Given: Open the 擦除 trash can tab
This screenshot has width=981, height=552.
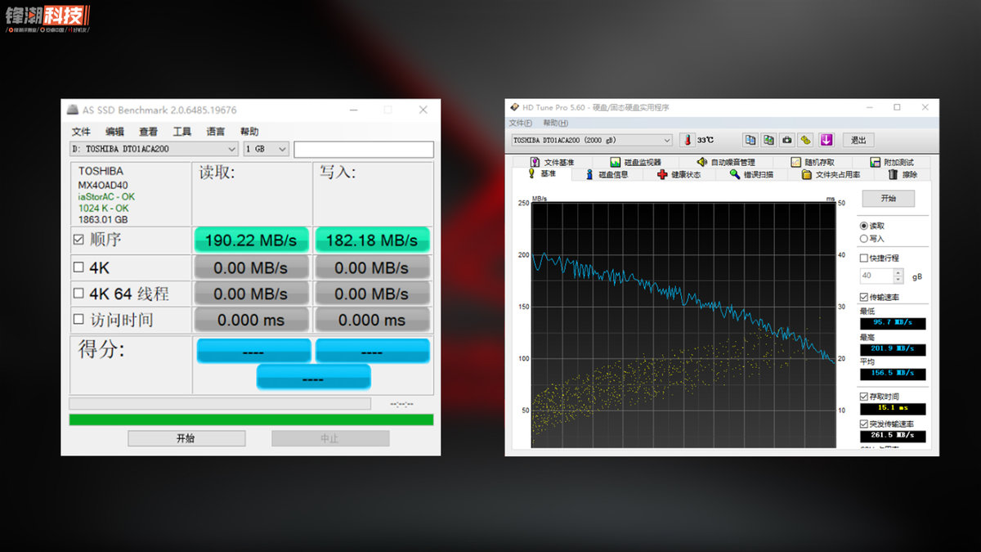Looking at the screenshot, I should (903, 174).
